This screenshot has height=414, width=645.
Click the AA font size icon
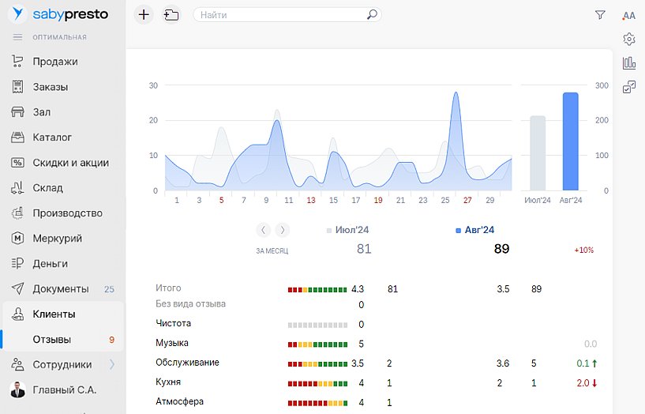pos(629,16)
